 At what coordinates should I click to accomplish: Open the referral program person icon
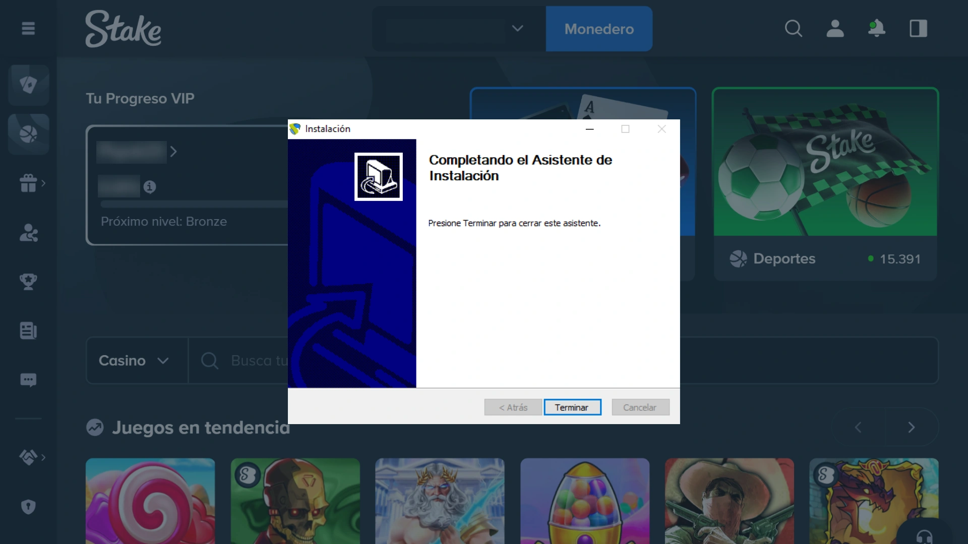(x=28, y=233)
